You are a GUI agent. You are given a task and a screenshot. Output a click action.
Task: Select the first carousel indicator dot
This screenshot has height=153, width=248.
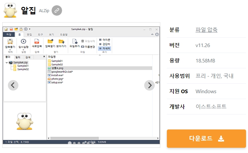tap(70, 143)
